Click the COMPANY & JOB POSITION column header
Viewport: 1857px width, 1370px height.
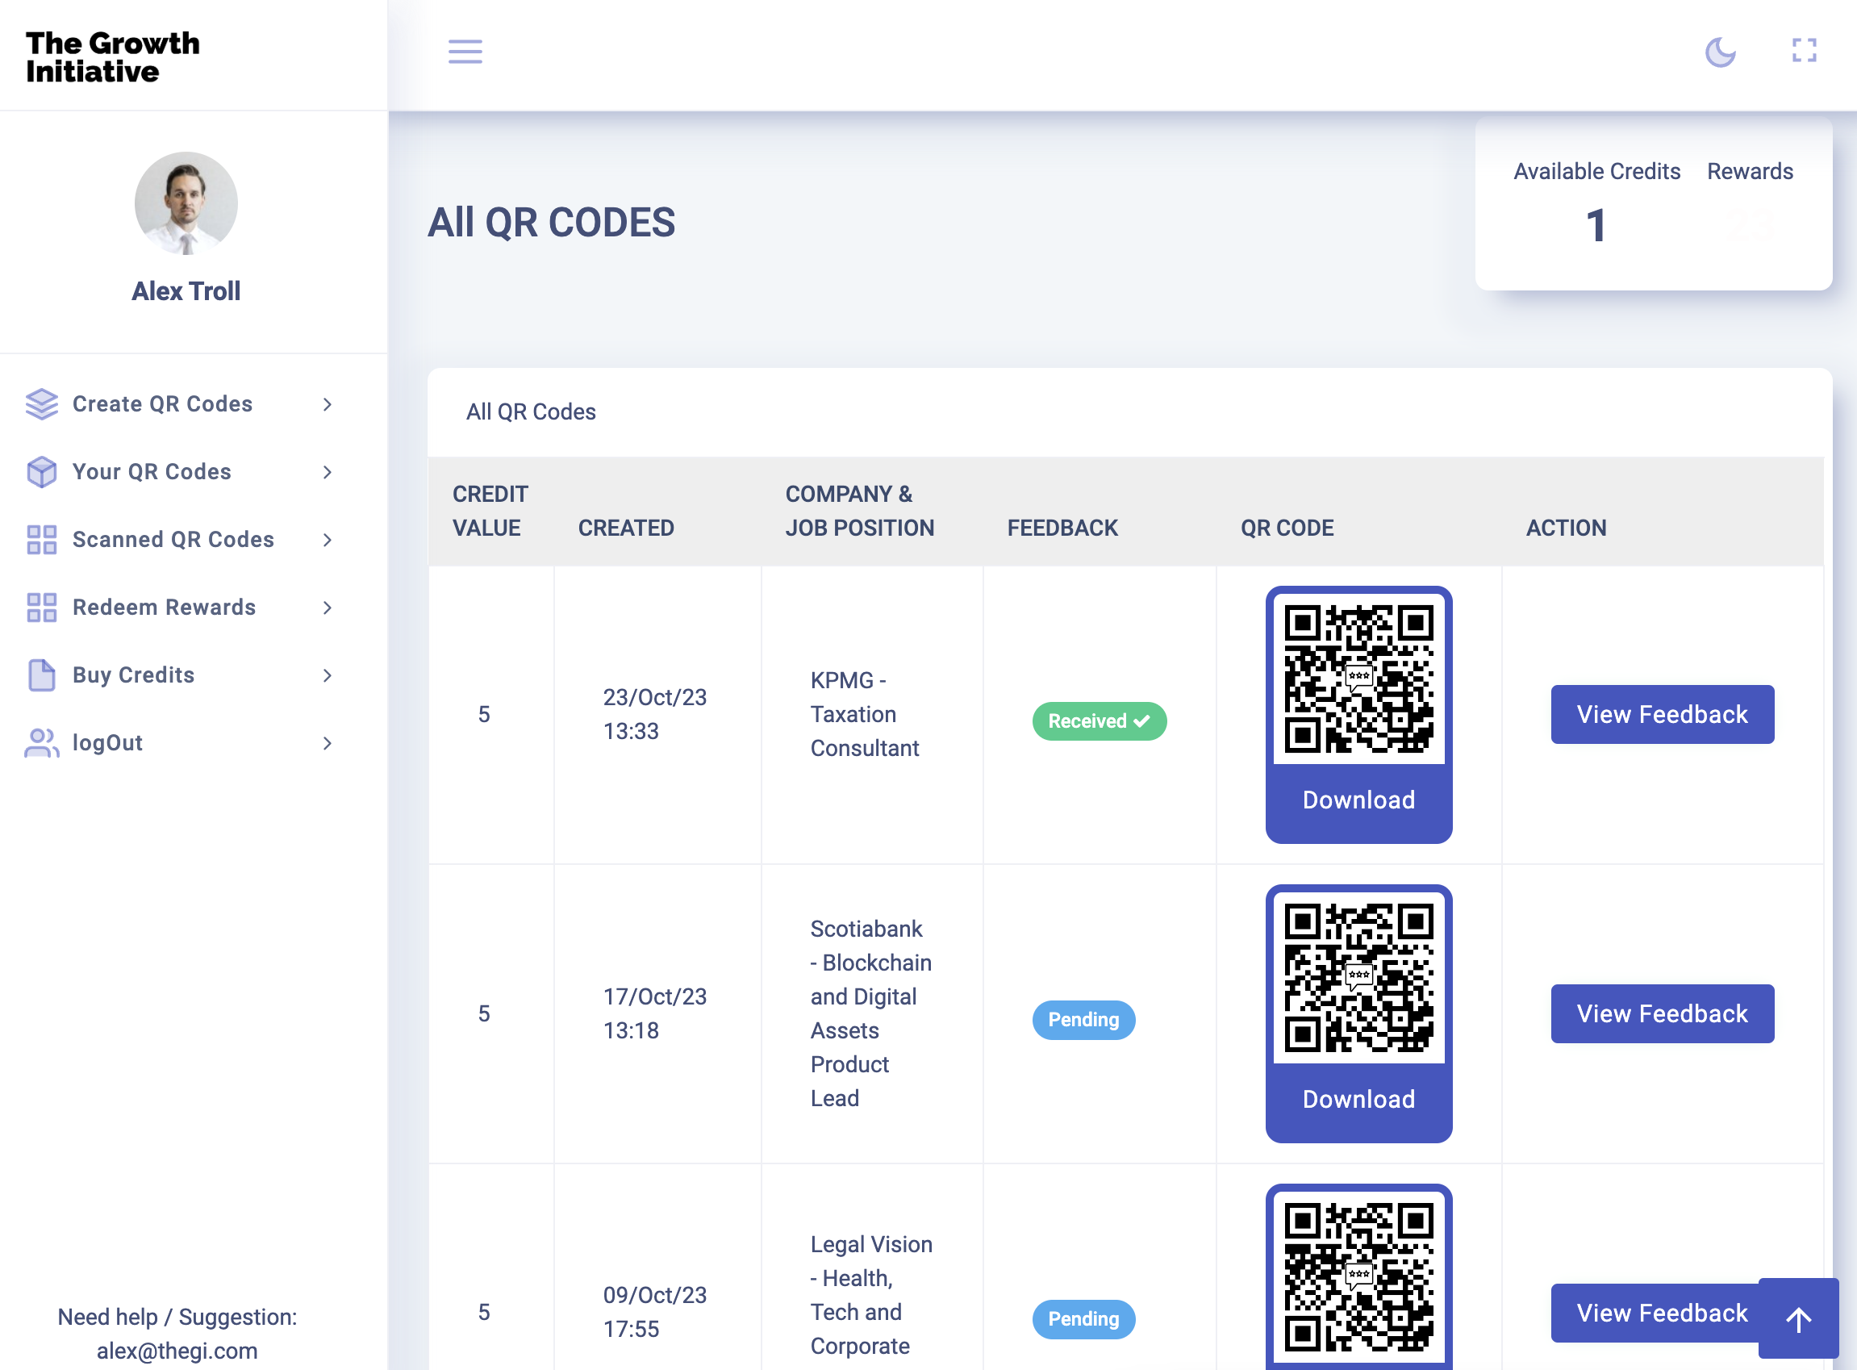pos(860,511)
